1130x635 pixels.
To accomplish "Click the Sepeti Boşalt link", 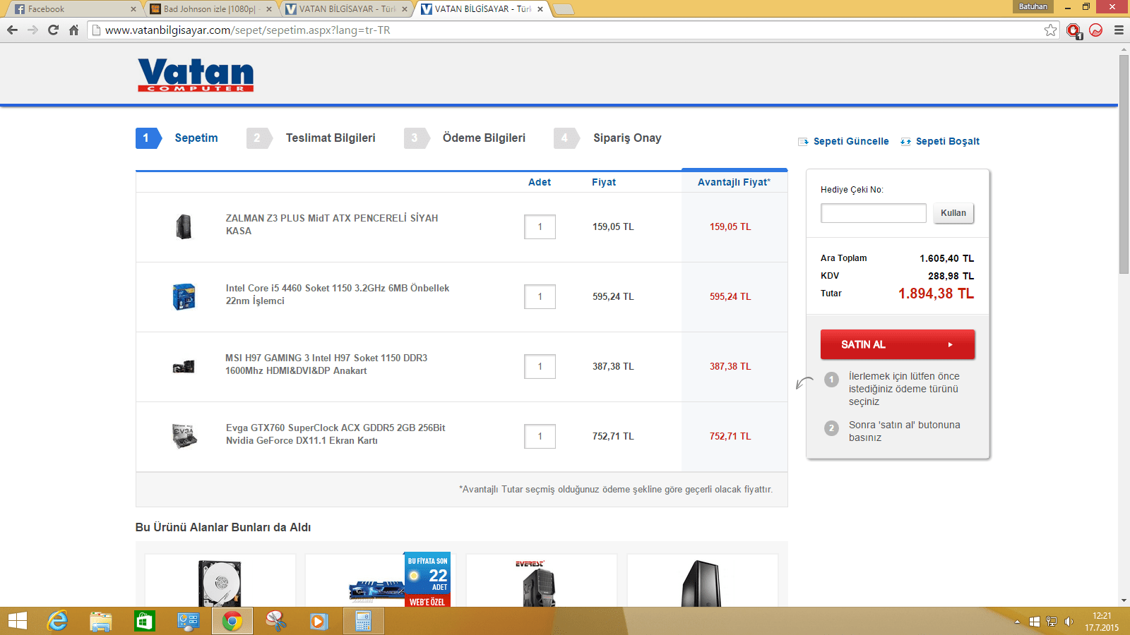I will click(x=948, y=142).
